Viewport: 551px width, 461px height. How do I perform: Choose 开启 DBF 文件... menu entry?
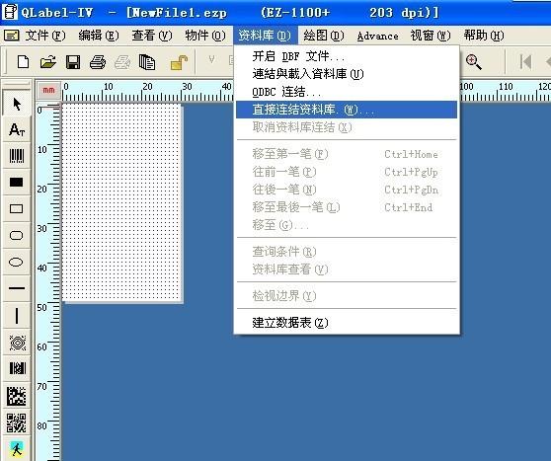(347, 56)
